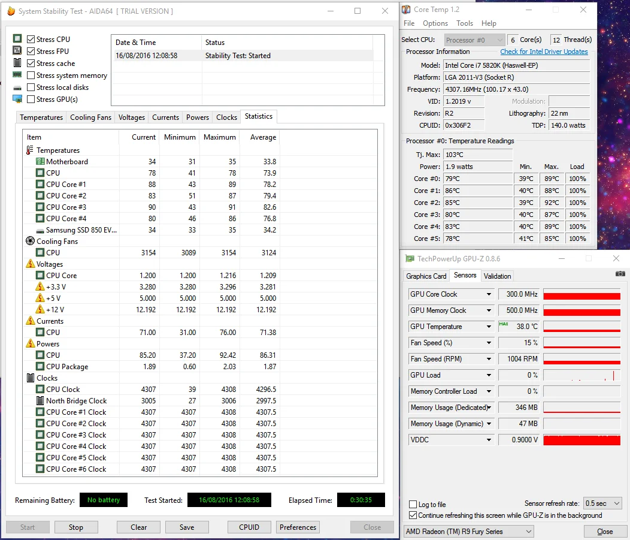Click the monitor icon next to Stress GPU(s)
This screenshot has width=630, height=540.
coord(17,99)
